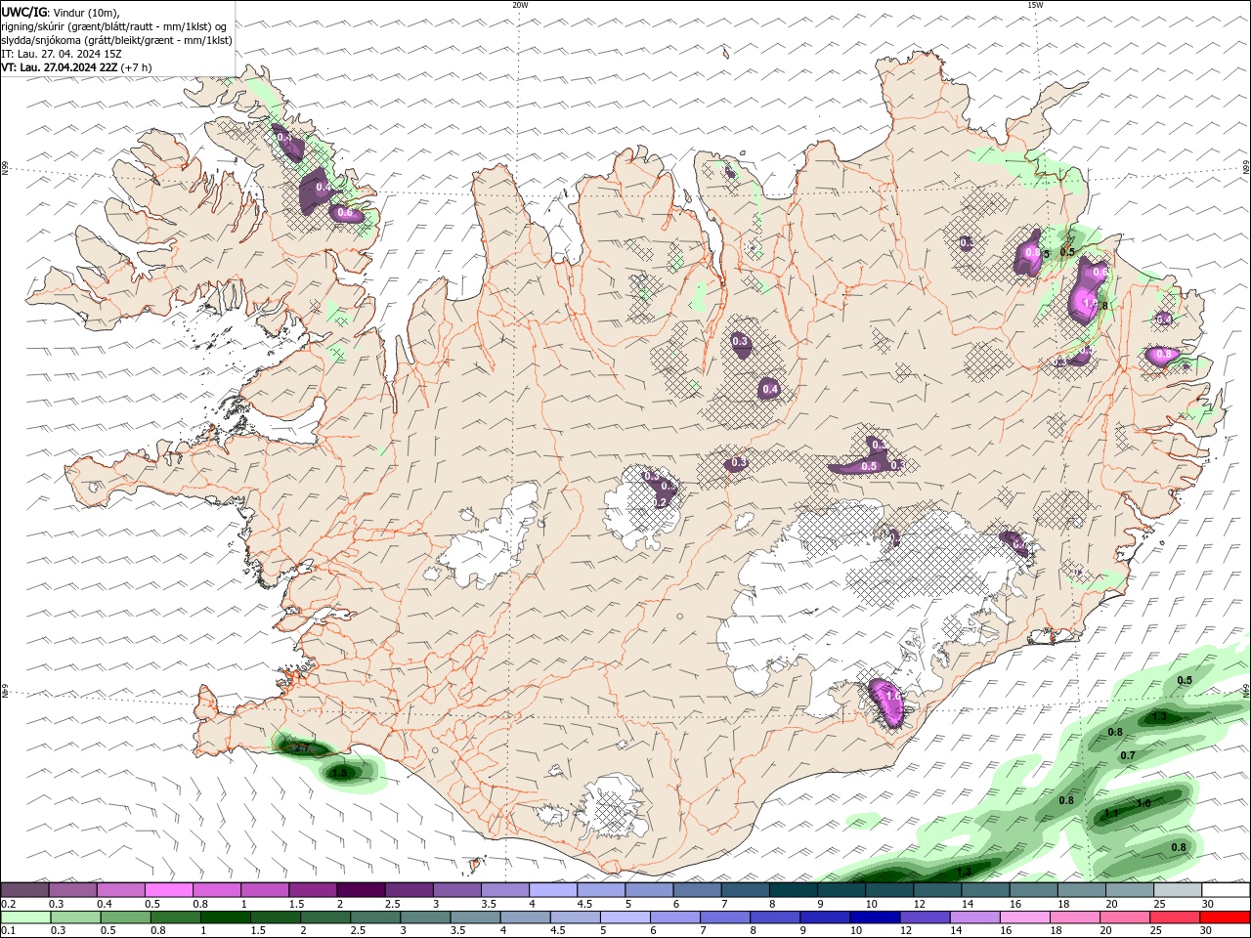Click the "slydda/snjókoma" legend description line
1251x938 pixels.
pos(116,40)
